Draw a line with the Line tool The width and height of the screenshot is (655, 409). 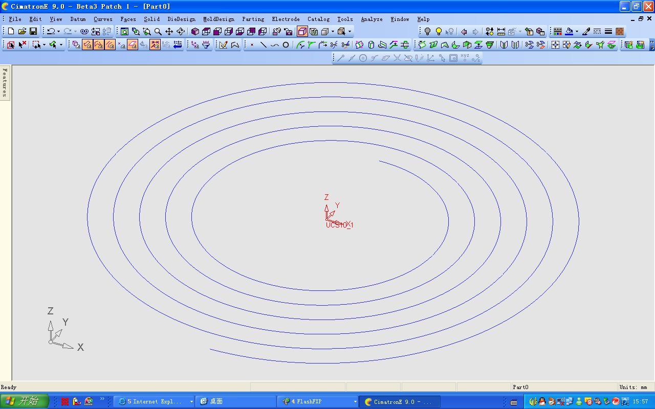(264, 45)
